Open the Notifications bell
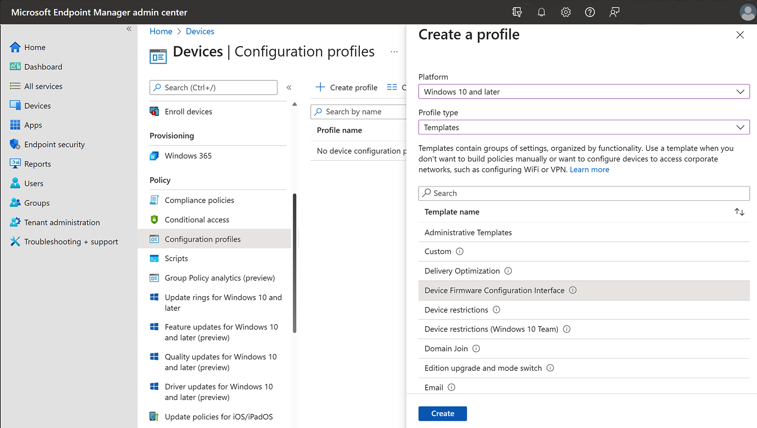Image resolution: width=757 pixels, height=428 pixels. click(541, 12)
